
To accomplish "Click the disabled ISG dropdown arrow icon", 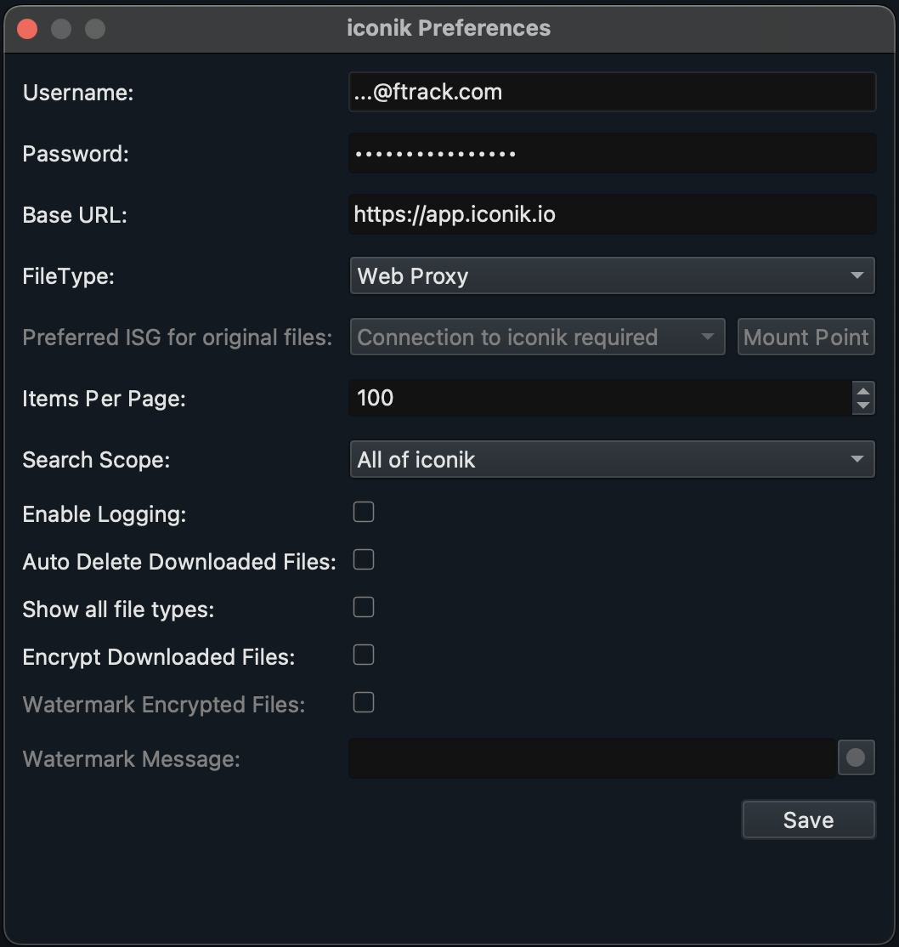I will 710,337.
